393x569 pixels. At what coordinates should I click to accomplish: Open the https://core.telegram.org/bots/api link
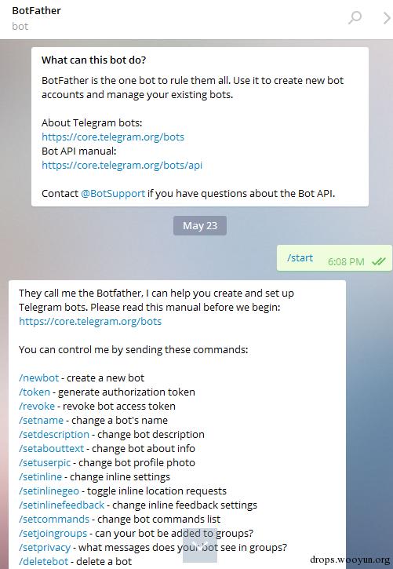(x=122, y=165)
